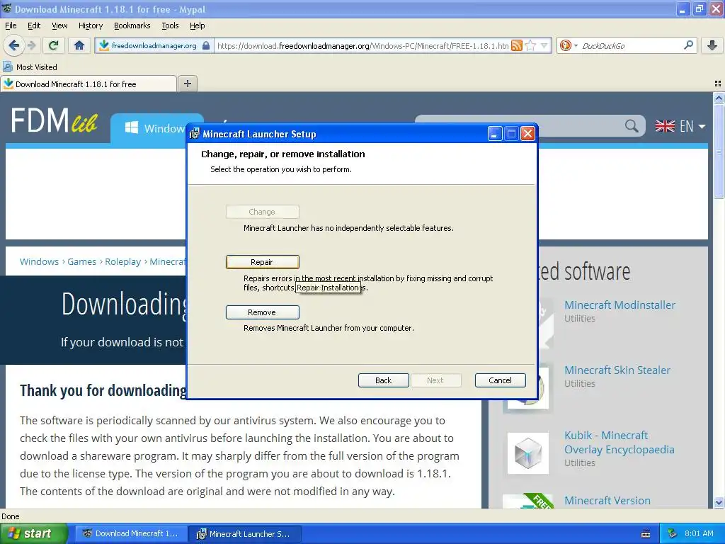Click the FDMlib search magnifier icon
Image resolution: width=725 pixels, height=544 pixels.
point(632,126)
